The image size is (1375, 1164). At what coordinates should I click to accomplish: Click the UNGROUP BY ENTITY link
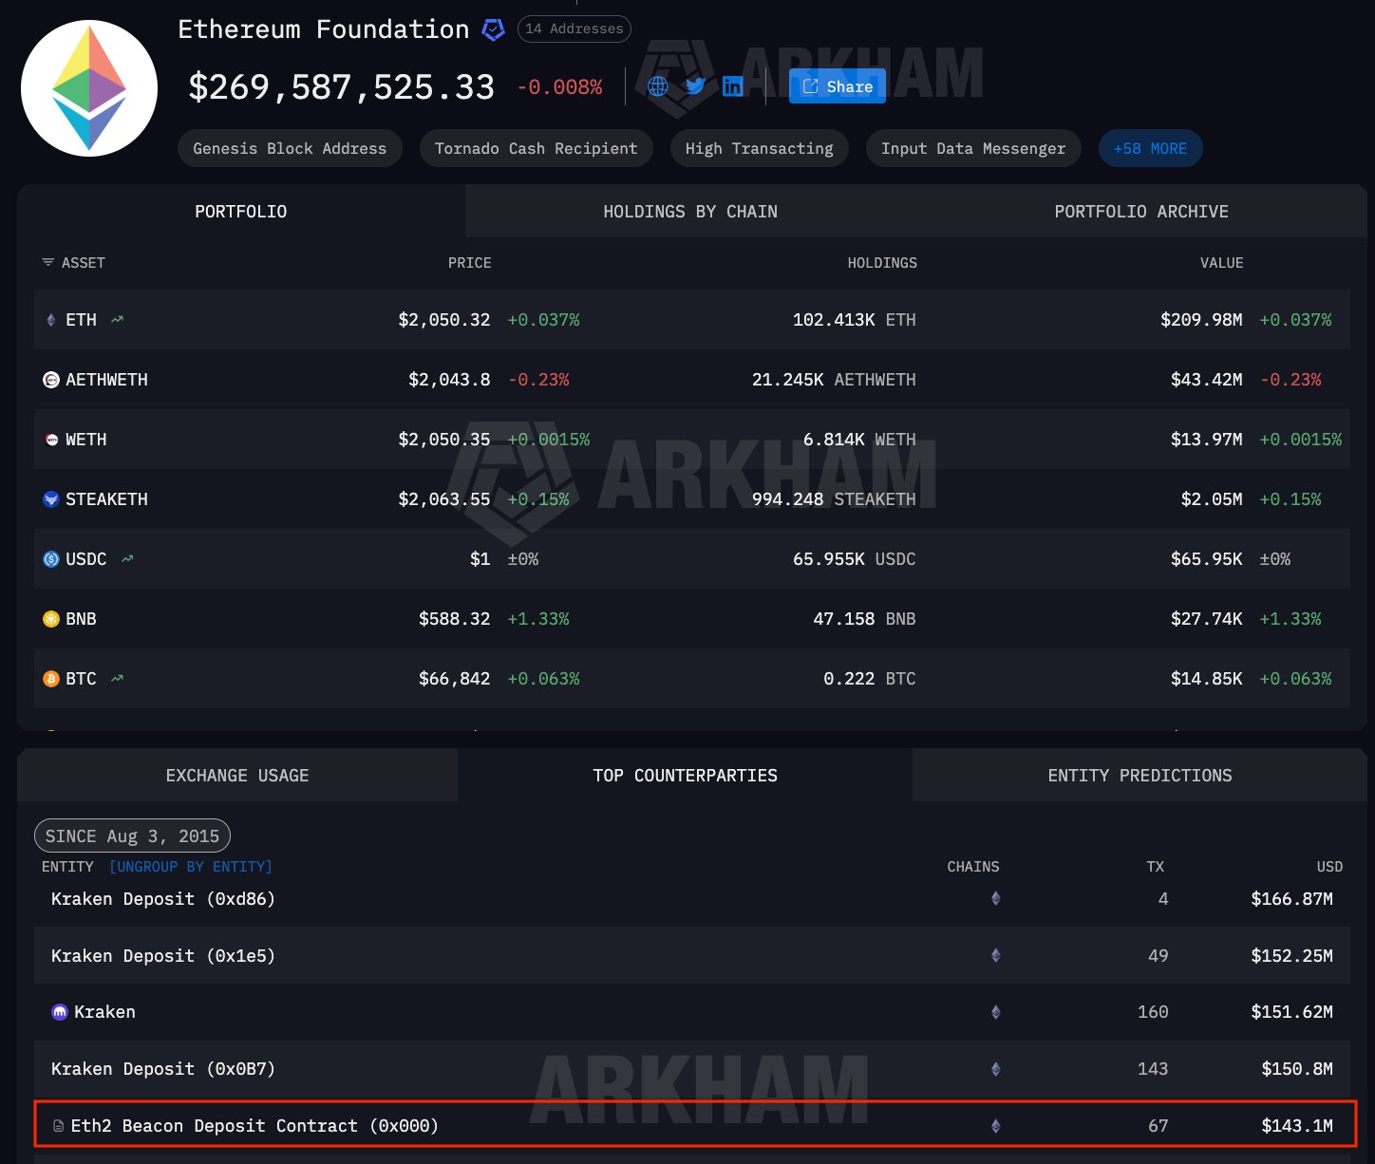(x=191, y=866)
